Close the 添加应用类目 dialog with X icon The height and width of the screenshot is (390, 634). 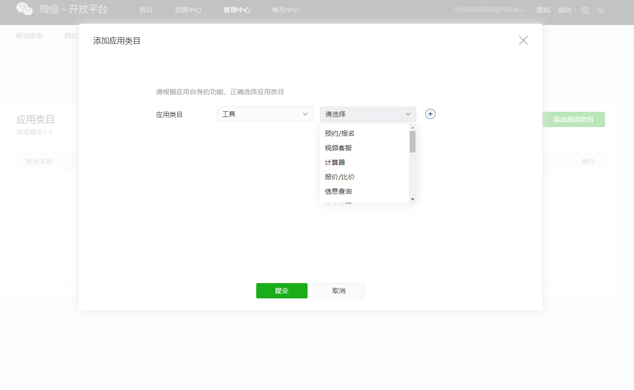pyautogui.click(x=523, y=40)
